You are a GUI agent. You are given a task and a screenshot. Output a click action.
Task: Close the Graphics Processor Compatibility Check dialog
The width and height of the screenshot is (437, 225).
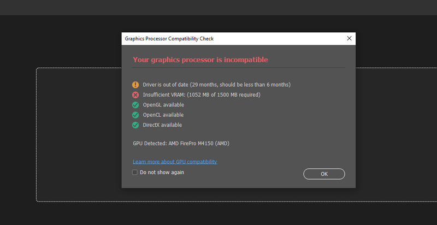[349, 39]
